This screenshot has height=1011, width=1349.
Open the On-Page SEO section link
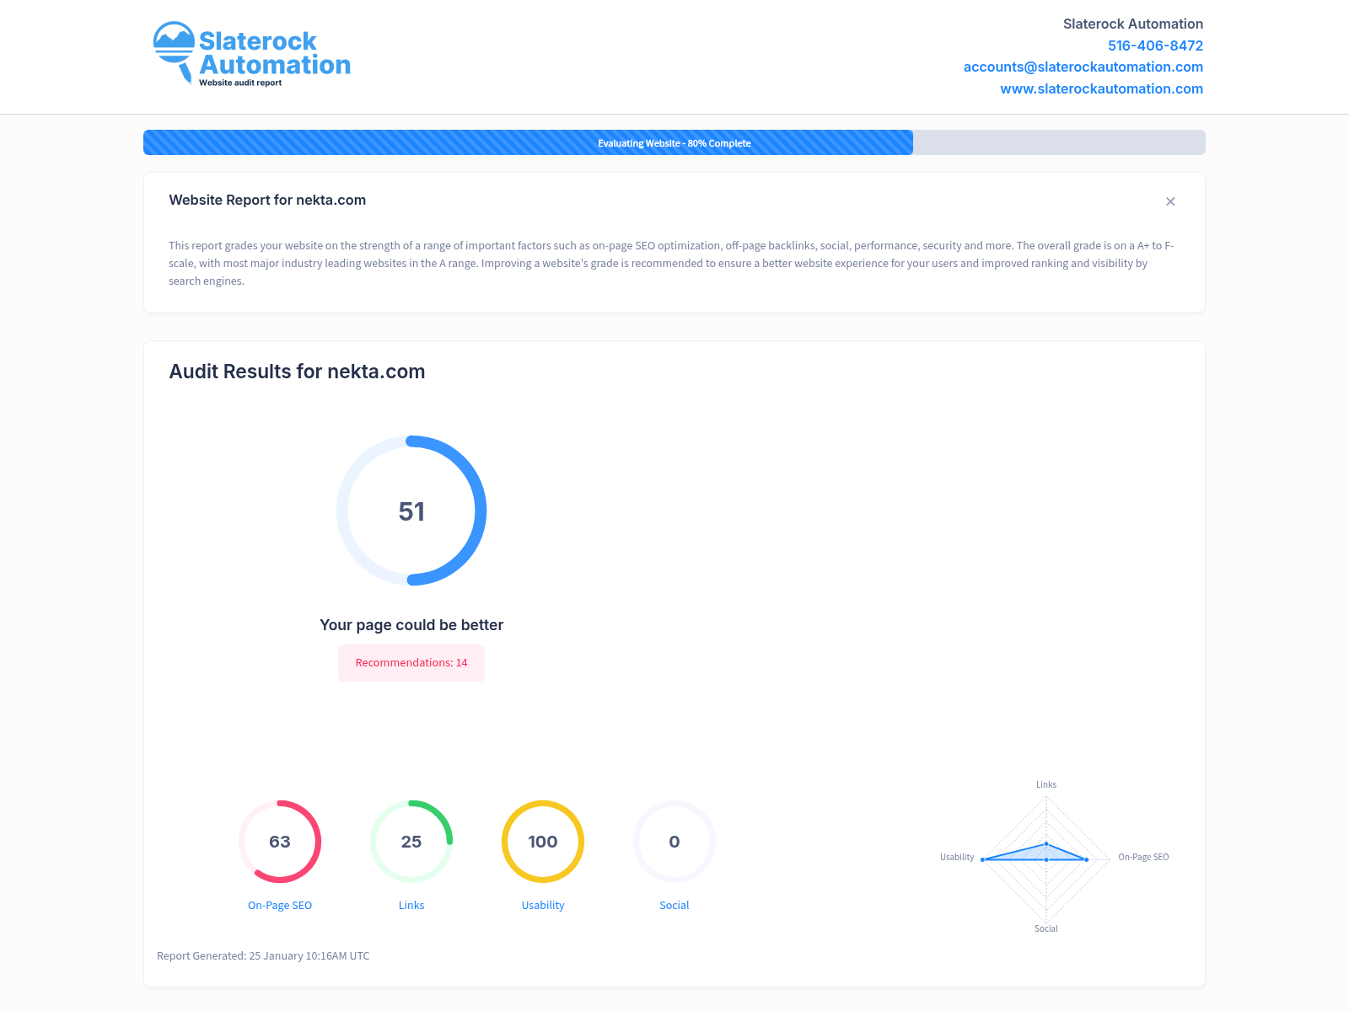point(280,905)
